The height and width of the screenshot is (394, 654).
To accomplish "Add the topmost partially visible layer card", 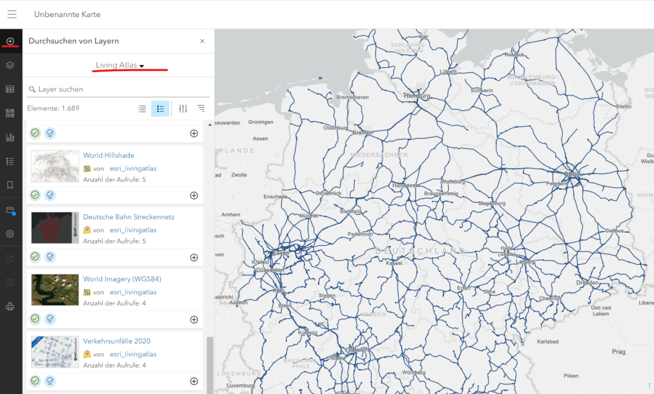I will [x=194, y=134].
